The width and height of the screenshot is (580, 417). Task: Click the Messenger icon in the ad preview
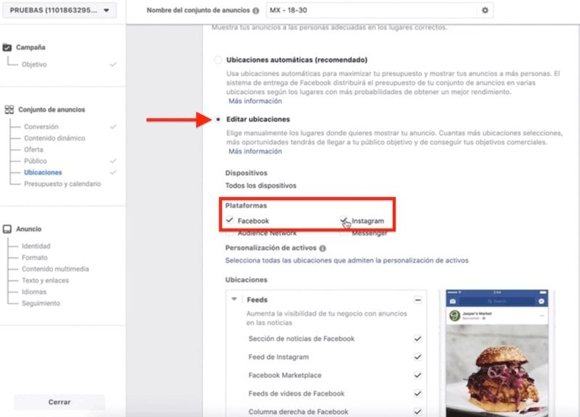[541, 300]
